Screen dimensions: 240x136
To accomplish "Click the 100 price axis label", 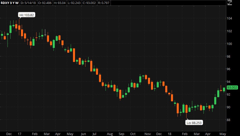I will pos(229,44).
